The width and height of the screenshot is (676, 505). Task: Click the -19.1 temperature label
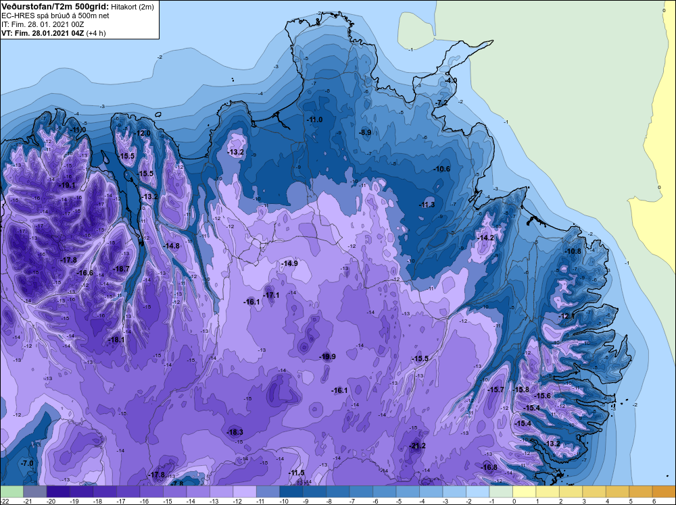click(67, 186)
